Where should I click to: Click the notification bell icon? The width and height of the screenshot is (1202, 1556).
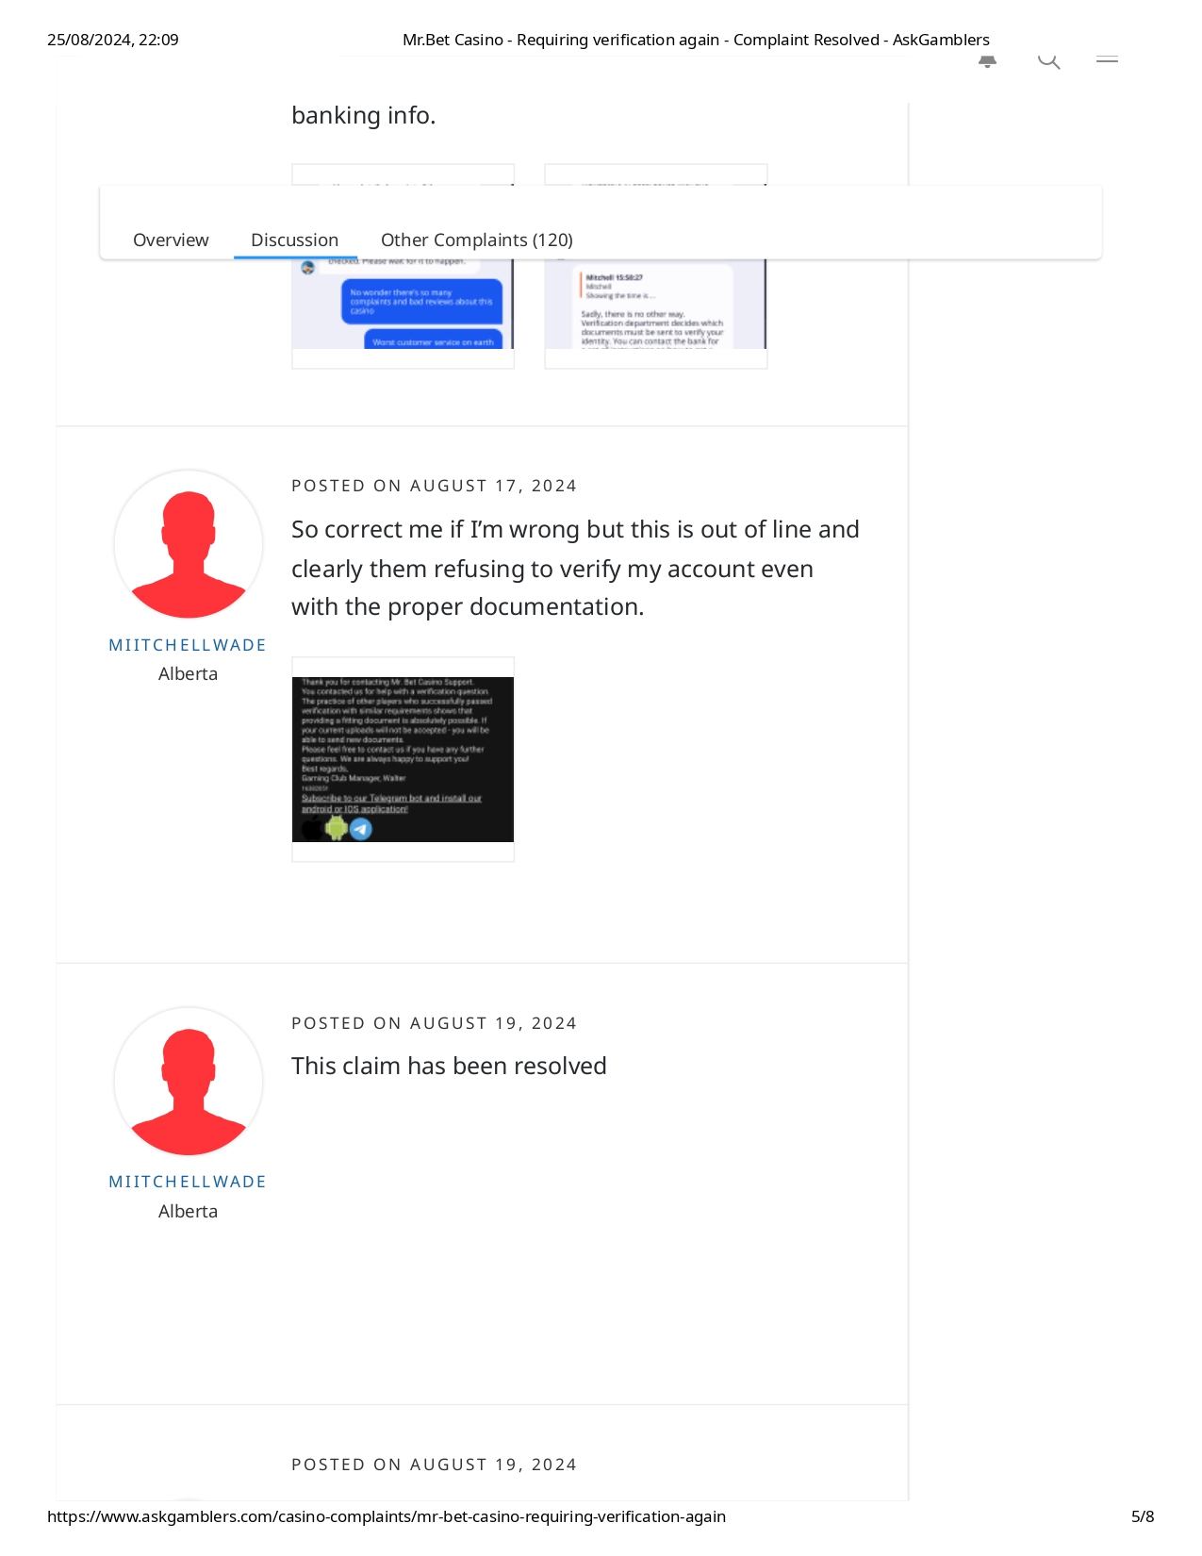pyautogui.click(x=987, y=61)
